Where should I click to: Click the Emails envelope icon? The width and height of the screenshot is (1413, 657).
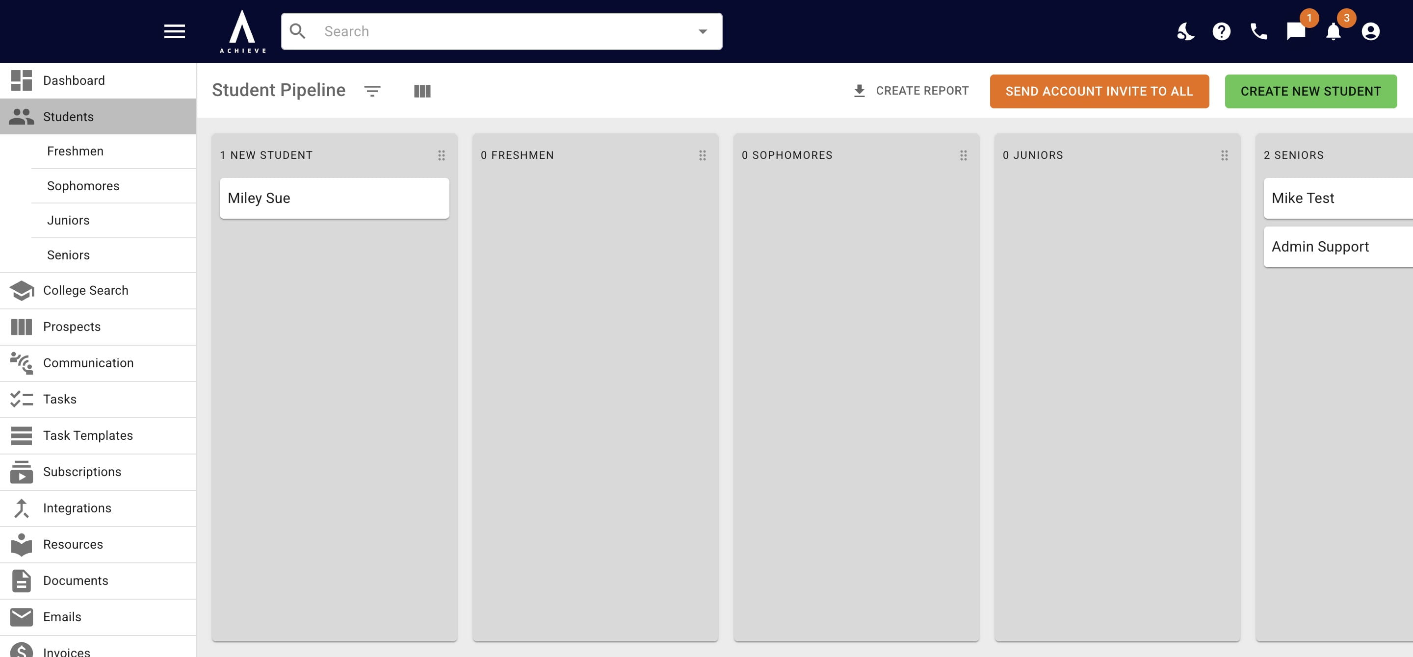(22, 617)
